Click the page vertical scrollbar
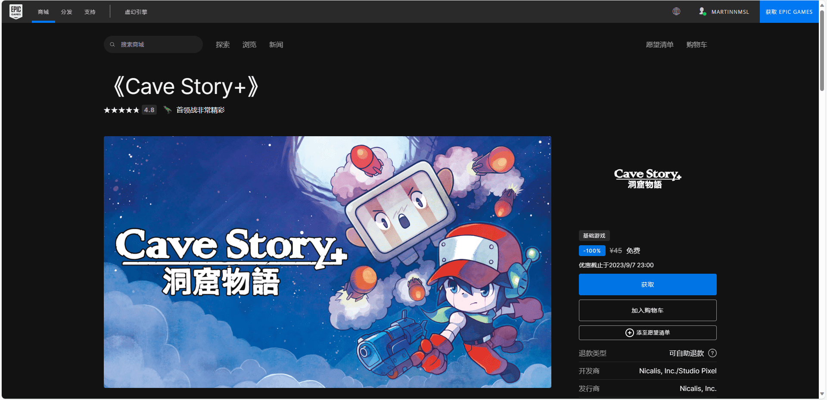Viewport: 827px width, 400px height. 822,51
